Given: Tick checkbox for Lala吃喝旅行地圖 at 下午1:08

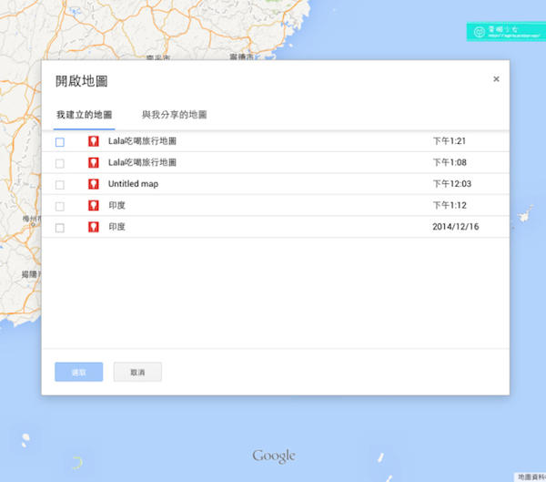Looking at the screenshot, I should (x=60, y=163).
